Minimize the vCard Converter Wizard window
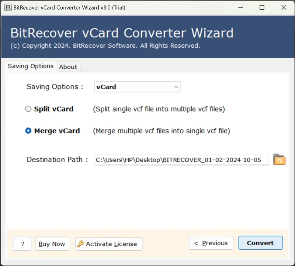Screen dimensions: 295x266 (x=240, y=7)
